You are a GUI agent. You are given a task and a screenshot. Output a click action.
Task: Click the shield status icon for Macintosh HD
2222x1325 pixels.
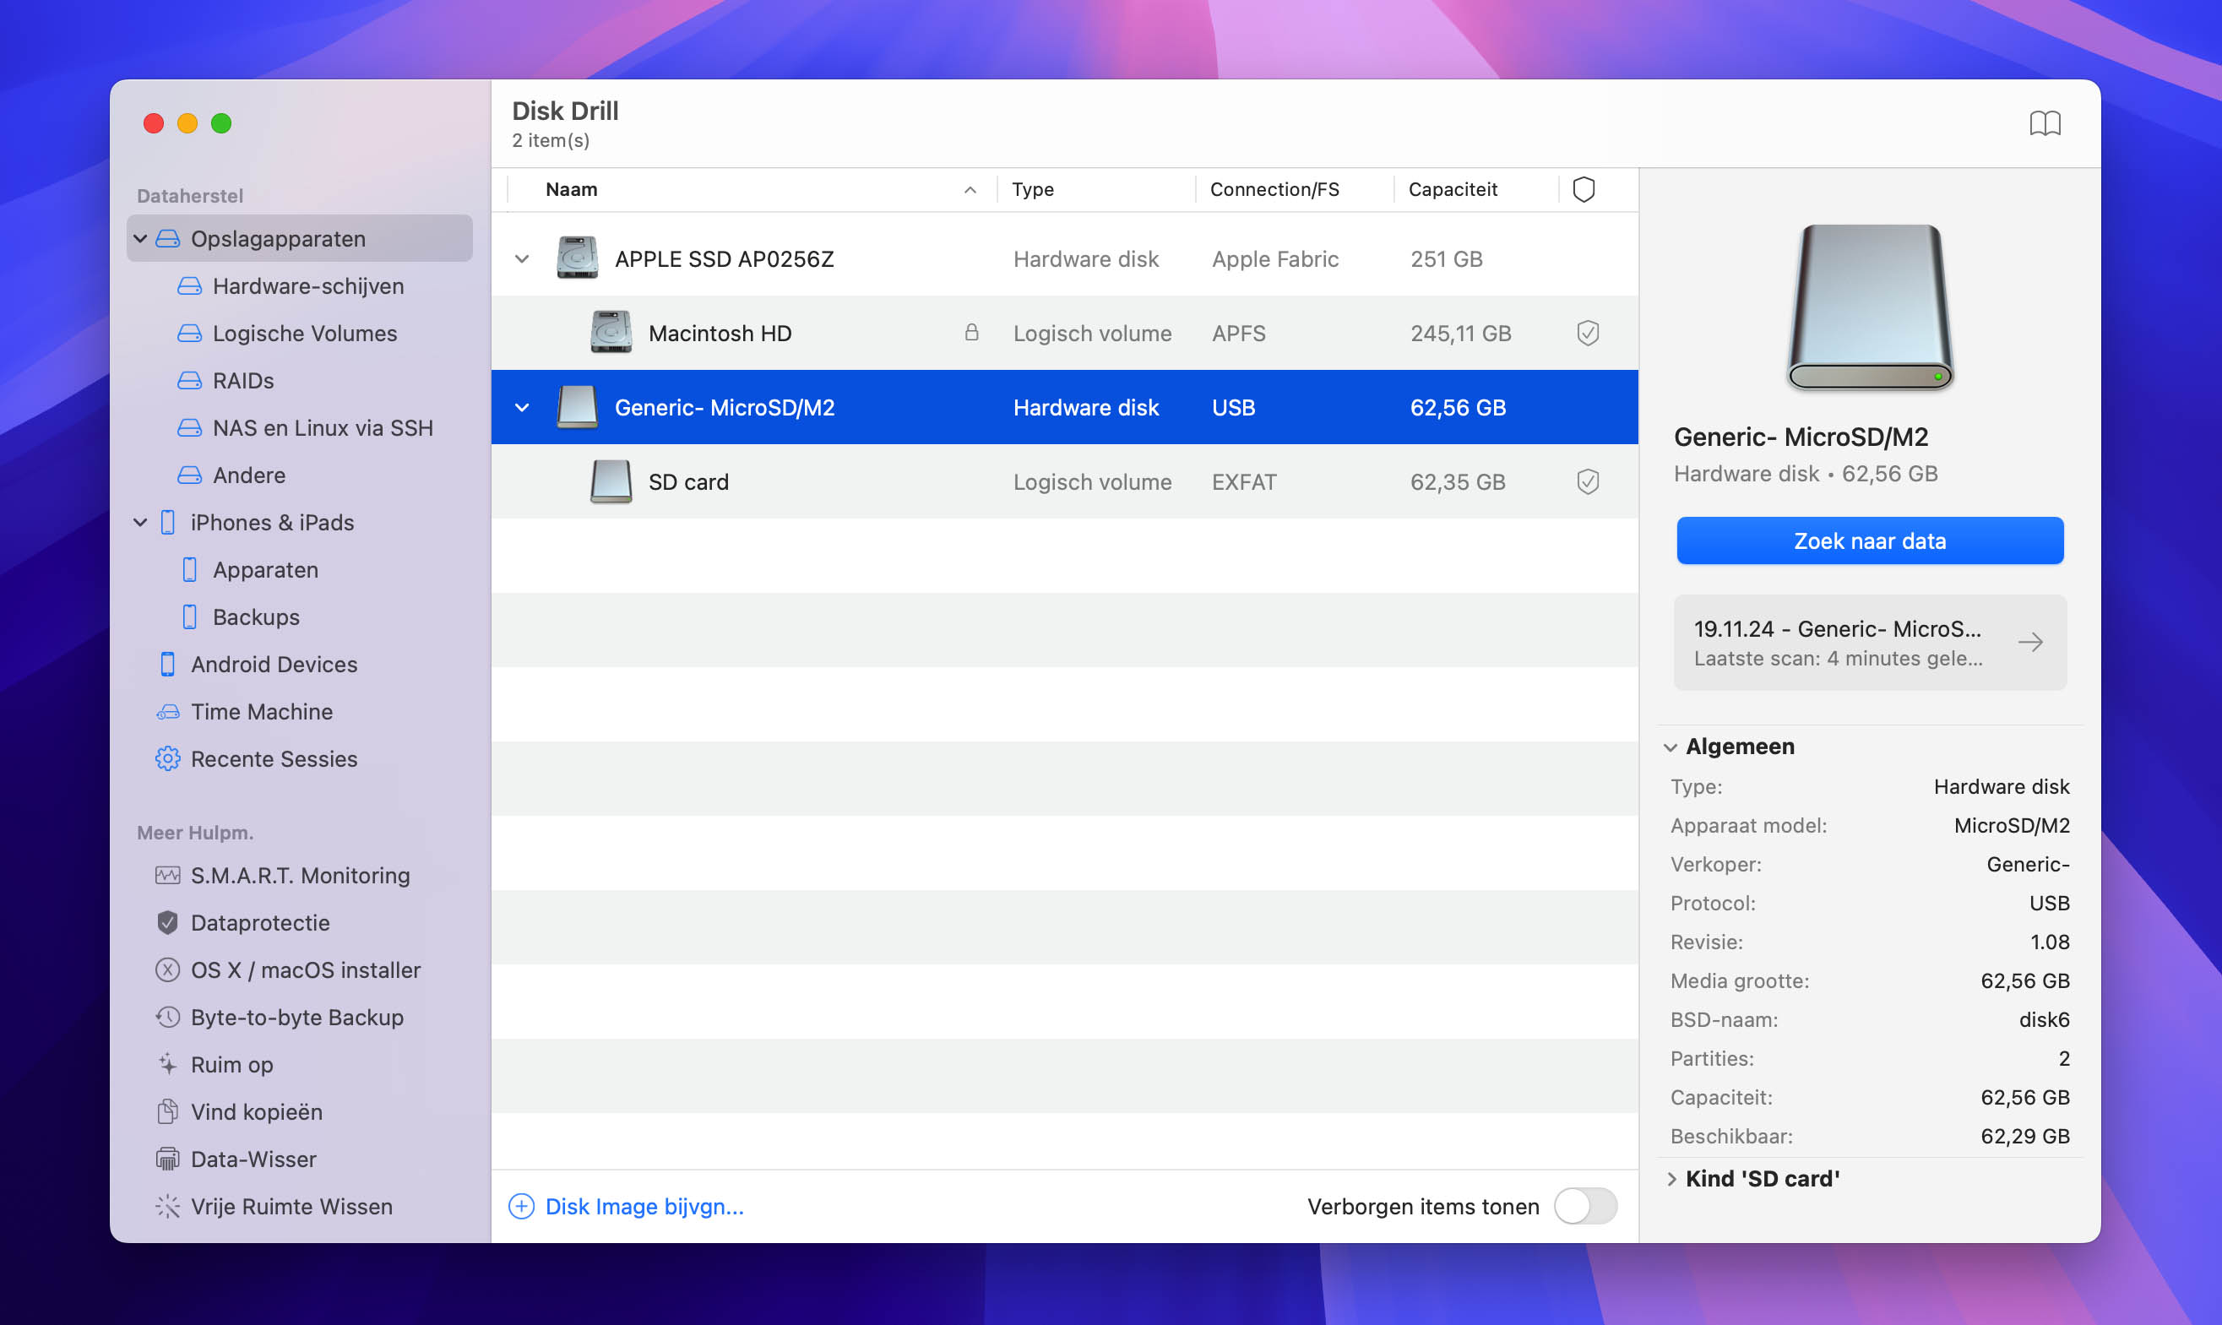[1587, 333]
